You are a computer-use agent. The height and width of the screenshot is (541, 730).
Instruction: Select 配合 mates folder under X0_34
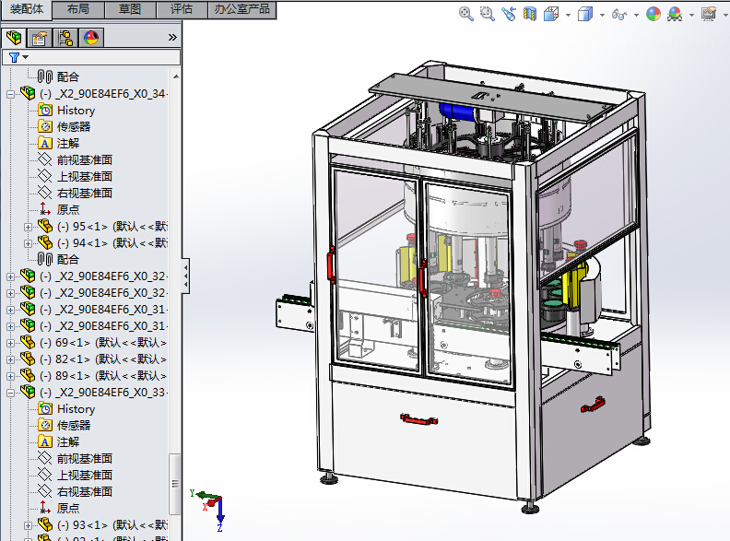click(x=68, y=259)
